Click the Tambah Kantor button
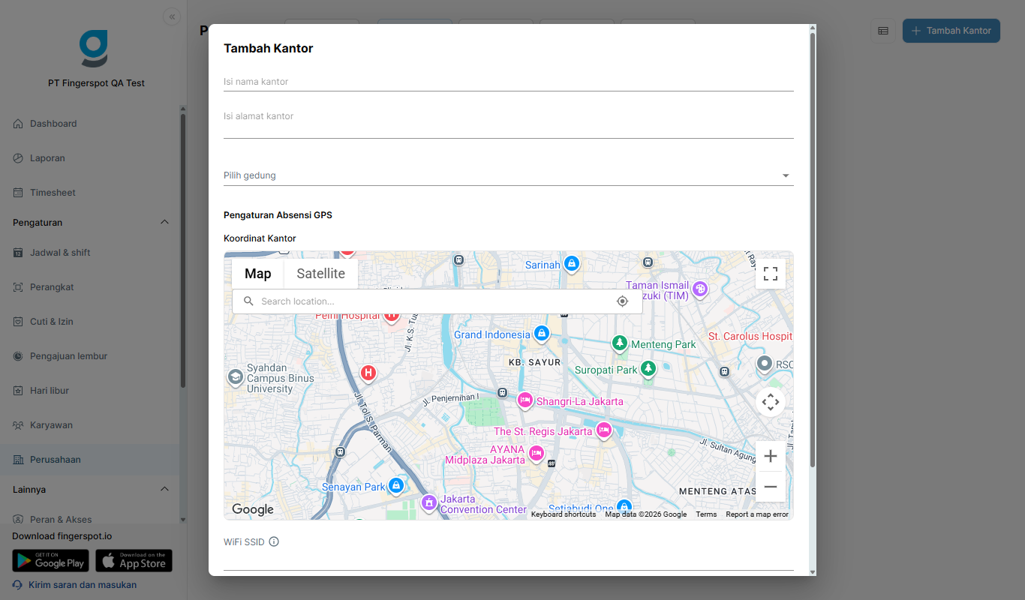The image size is (1025, 600). pos(951,31)
